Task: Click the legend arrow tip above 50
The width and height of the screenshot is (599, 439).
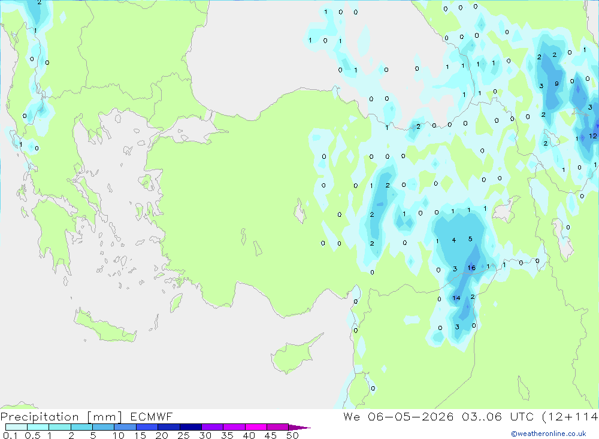Action: point(300,428)
